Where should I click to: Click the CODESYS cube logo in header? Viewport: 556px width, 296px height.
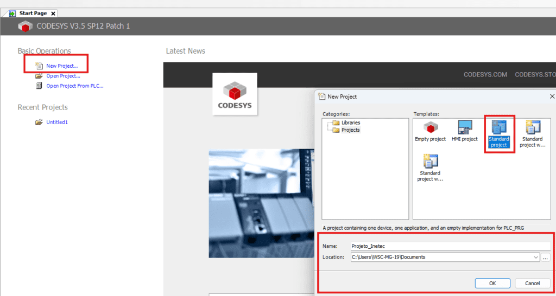pos(25,26)
